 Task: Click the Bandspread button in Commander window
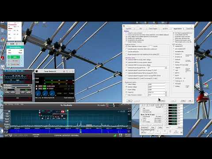click(x=144, y=127)
